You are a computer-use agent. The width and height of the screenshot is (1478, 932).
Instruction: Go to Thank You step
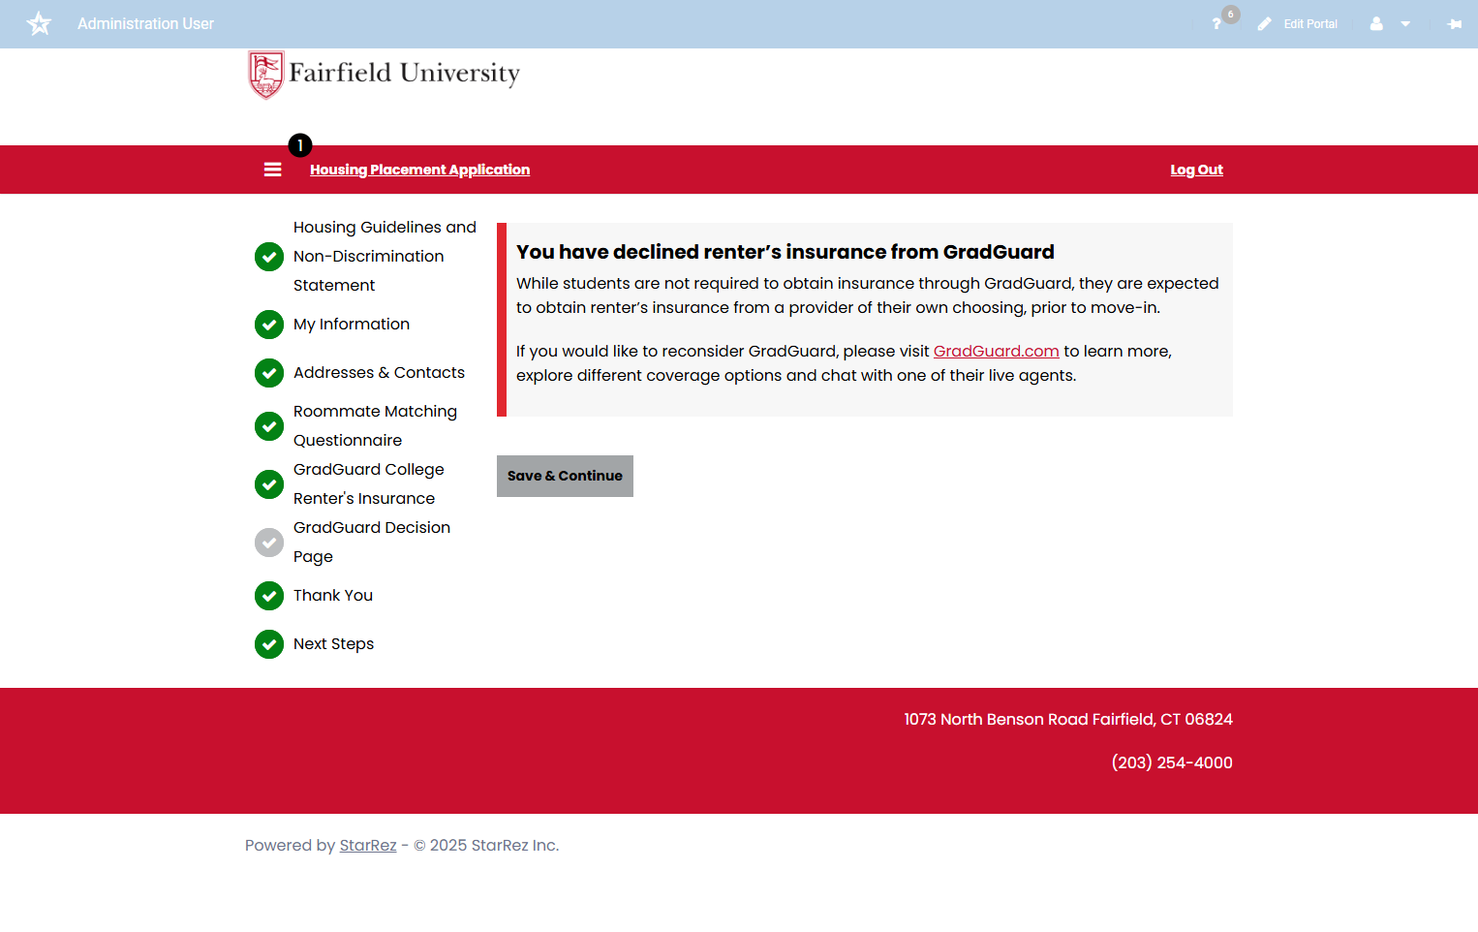pos(333,596)
